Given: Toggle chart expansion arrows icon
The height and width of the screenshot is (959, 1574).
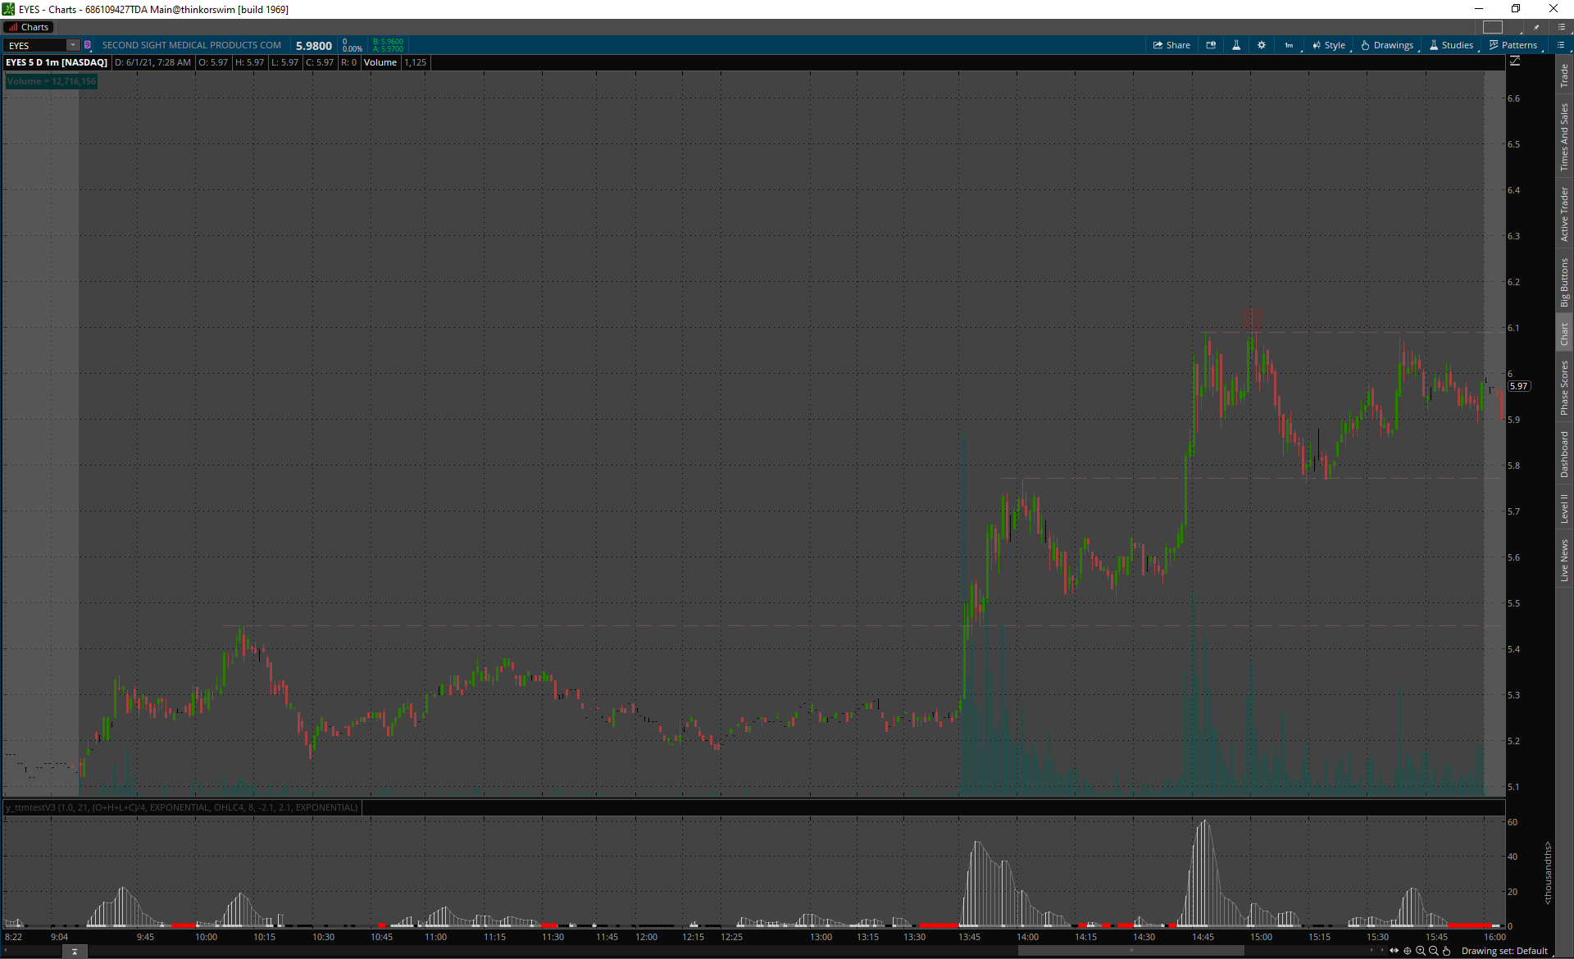Looking at the screenshot, I should pyautogui.click(x=1394, y=951).
